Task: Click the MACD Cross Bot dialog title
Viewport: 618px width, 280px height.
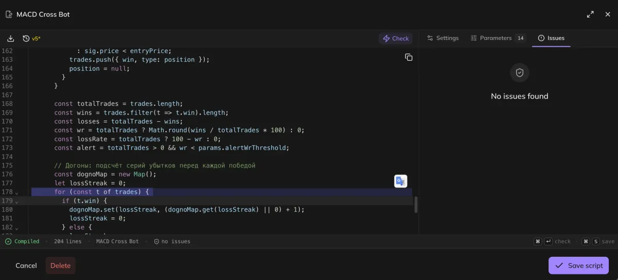Action: 43,14
